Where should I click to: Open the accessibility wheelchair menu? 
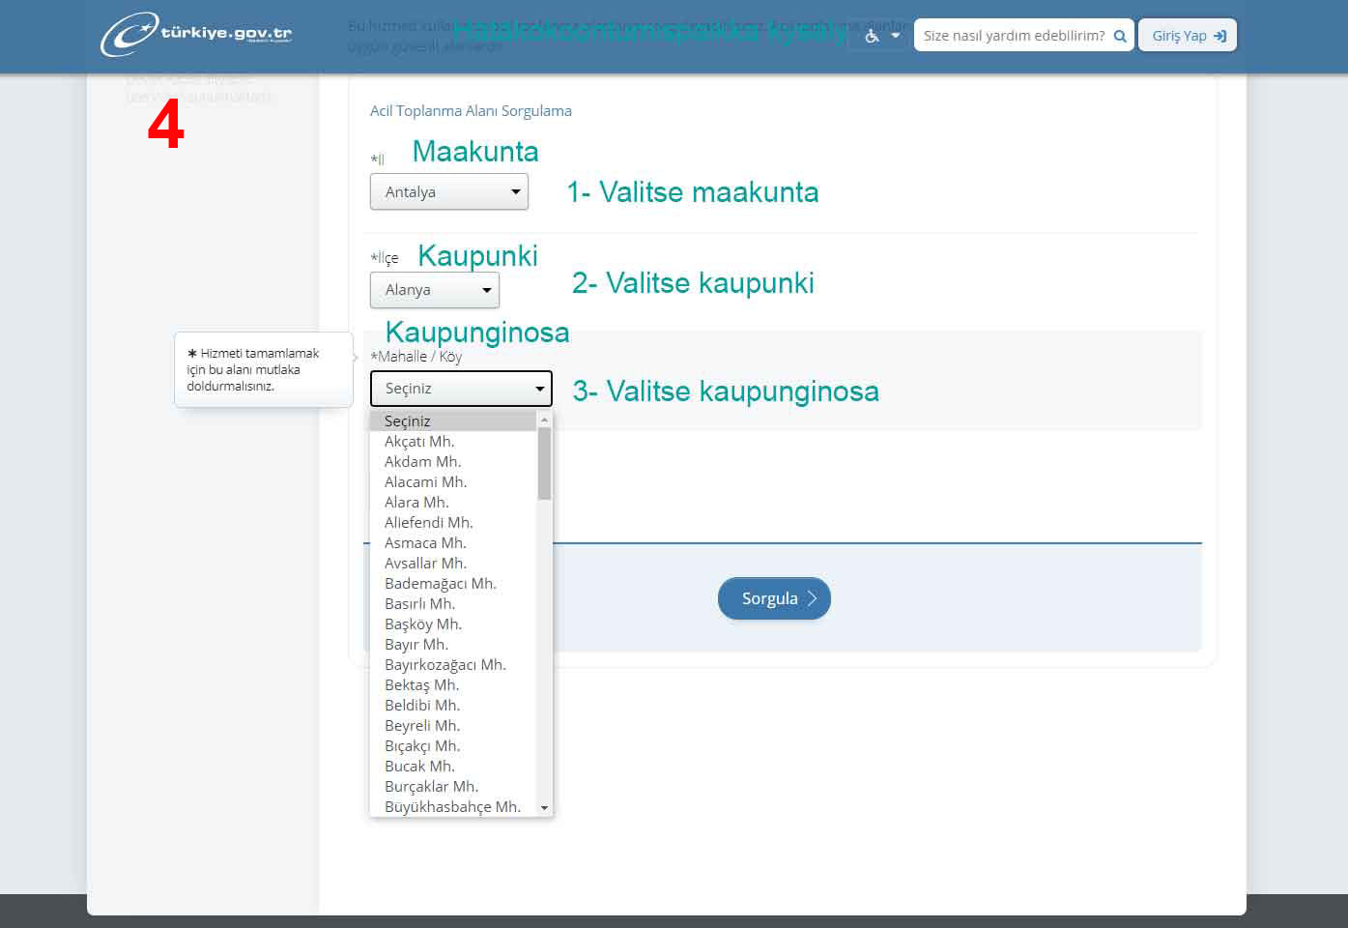click(880, 36)
